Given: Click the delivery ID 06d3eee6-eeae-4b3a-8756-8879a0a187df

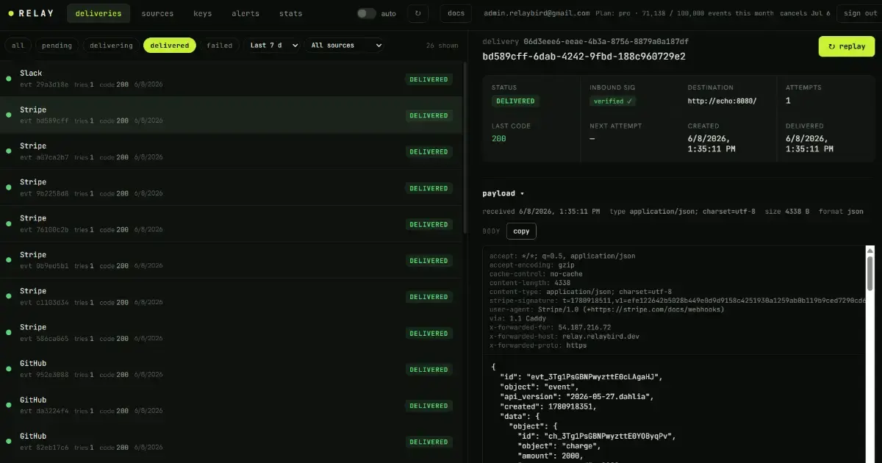Looking at the screenshot, I should coord(606,41).
